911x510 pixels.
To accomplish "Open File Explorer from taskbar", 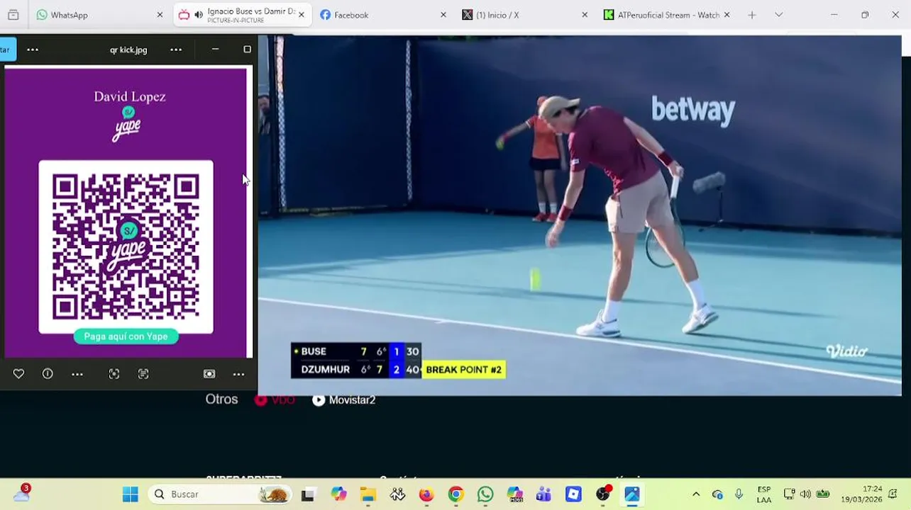I will click(x=368, y=494).
